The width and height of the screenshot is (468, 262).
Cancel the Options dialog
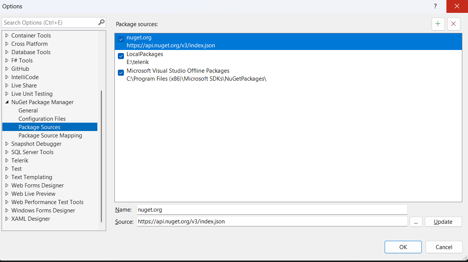click(444, 247)
